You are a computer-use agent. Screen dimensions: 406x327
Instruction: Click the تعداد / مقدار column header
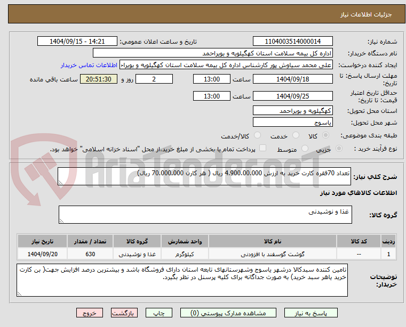coord(90,241)
